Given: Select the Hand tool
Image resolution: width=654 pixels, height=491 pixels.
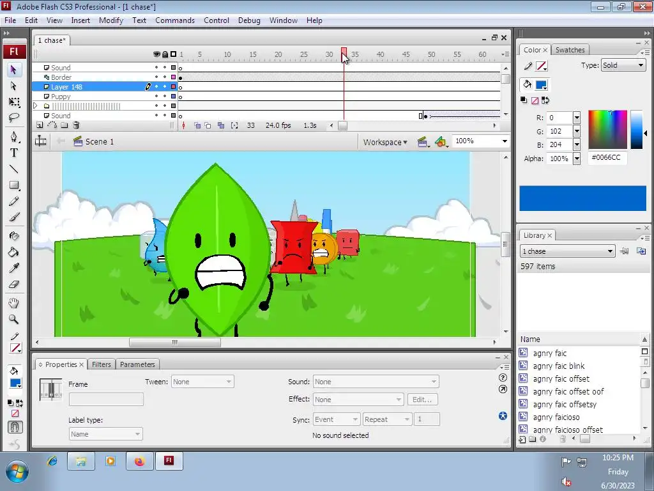Looking at the screenshot, I should (x=14, y=303).
